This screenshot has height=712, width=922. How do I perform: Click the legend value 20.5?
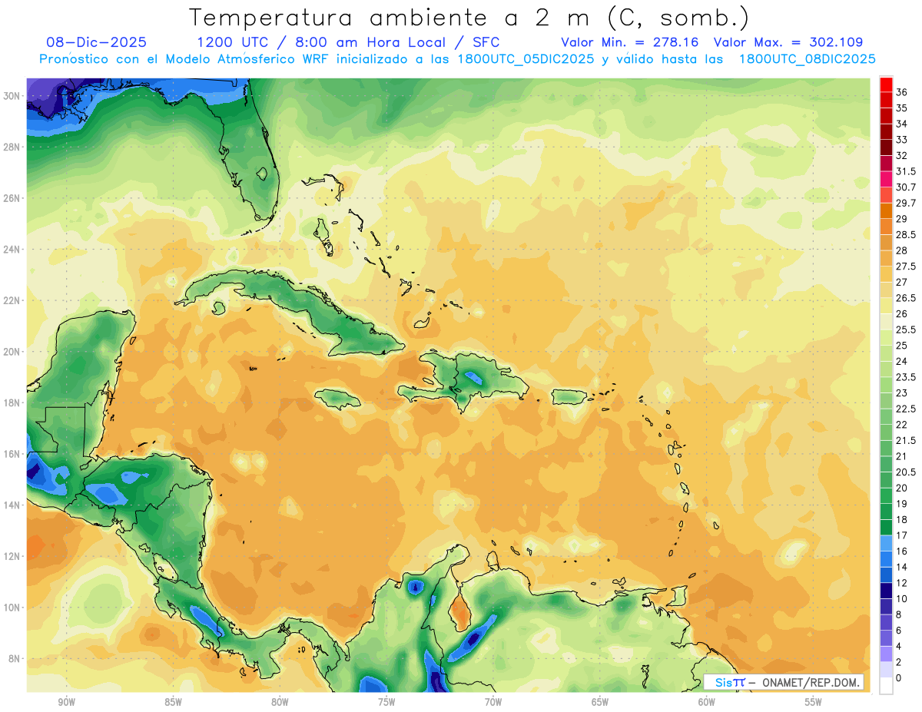tap(906, 472)
